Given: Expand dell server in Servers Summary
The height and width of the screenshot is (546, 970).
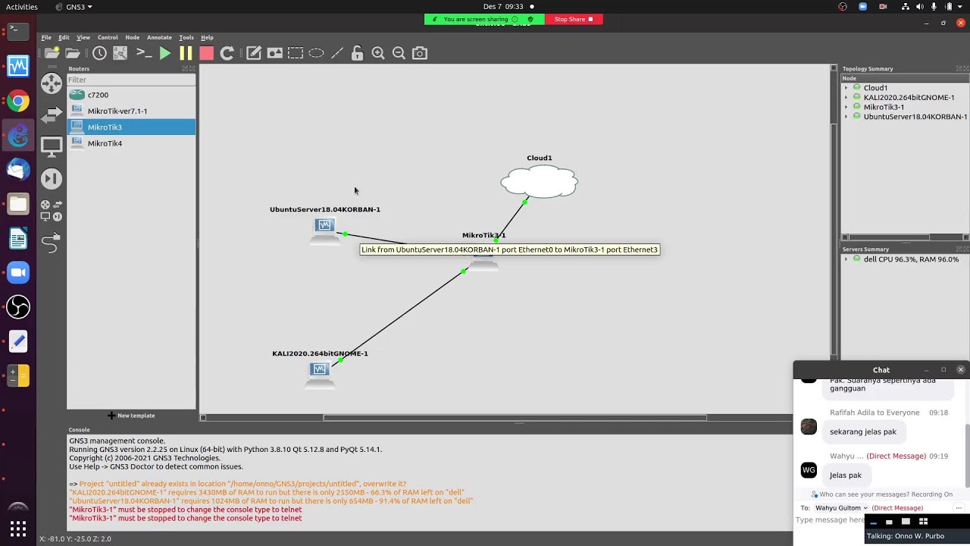Looking at the screenshot, I should point(846,259).
